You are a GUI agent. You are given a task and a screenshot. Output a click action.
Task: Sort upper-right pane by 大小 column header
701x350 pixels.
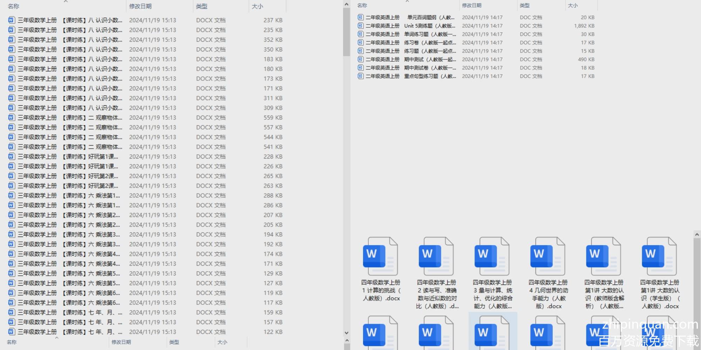[572, 6]
